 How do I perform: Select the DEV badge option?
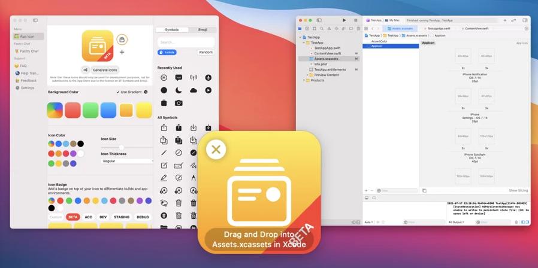tap(103, 217)
